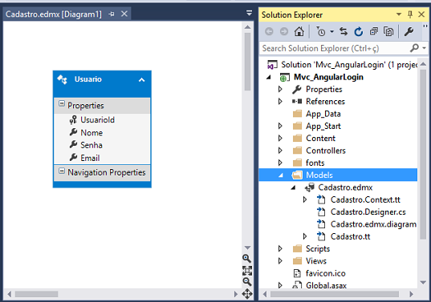This screenshot has width=431, height=302.
Task: Click the Collapse All icon in Solution Explorer
Action: click(x=373, y=31)
